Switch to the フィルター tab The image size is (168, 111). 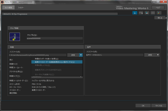tap(21, 8)
